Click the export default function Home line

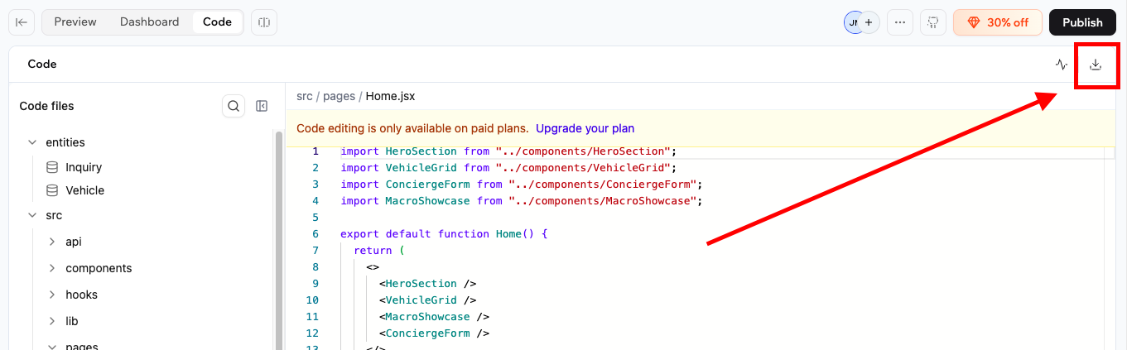444,234
